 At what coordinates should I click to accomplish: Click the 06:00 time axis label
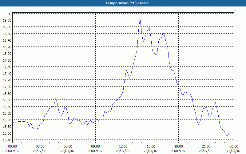tap(68, 147)
